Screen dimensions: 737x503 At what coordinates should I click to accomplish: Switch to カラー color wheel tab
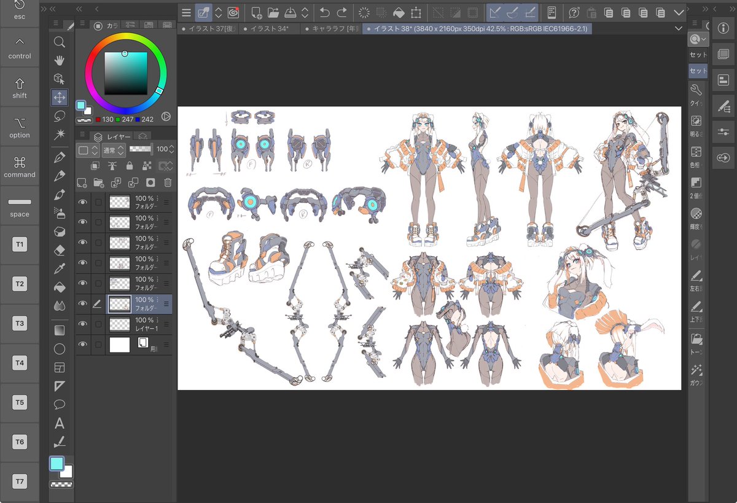click(x=104, y=25)
